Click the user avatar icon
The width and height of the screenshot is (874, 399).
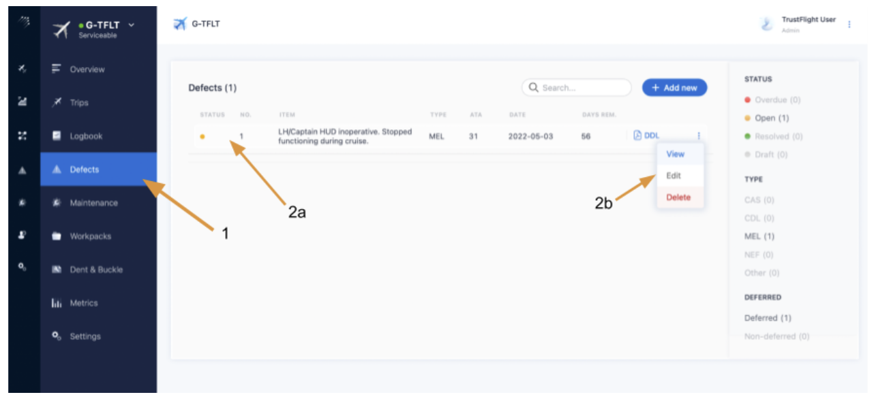pos(766,25)
